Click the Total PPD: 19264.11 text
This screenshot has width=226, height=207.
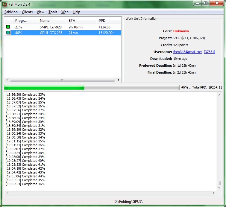tap(207, 87)
